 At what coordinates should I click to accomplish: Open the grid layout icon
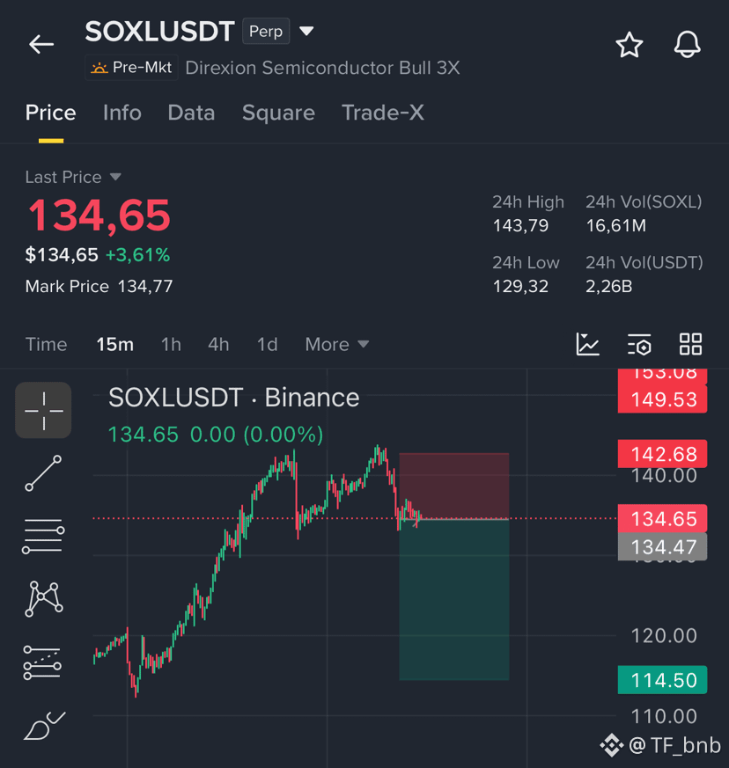coord(690,344)
